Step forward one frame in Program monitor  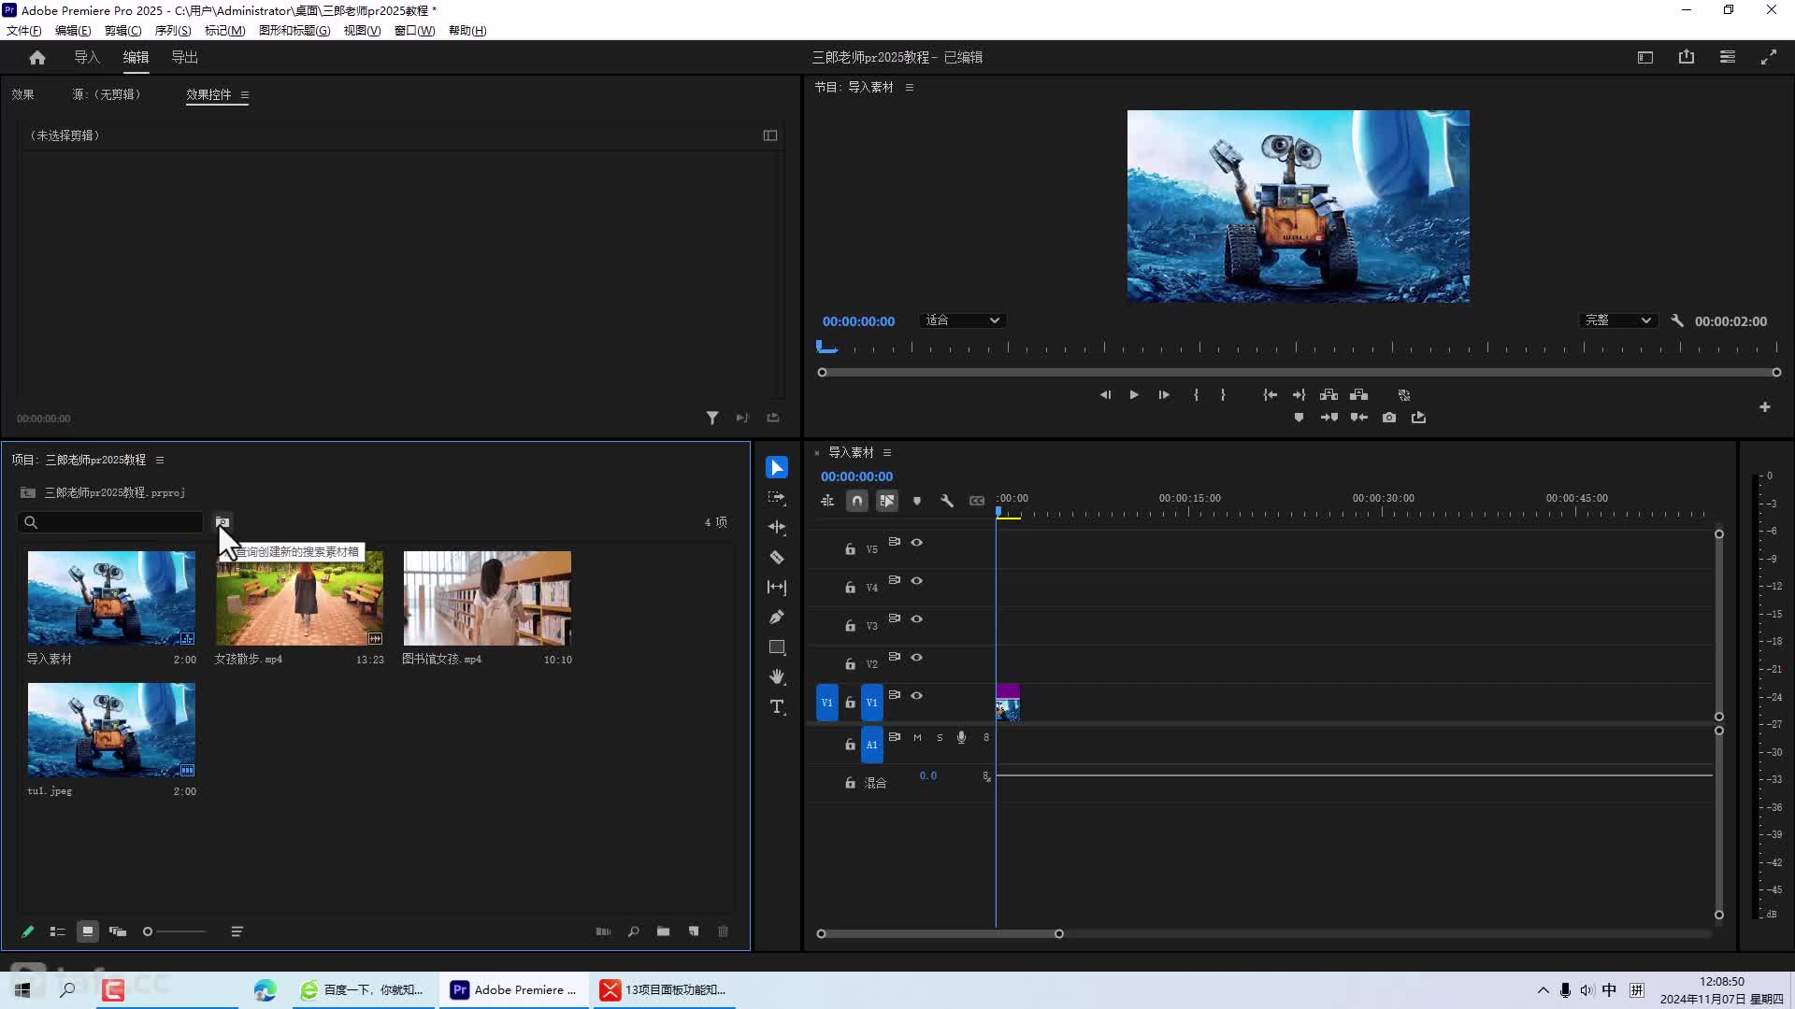[1164, 394]
